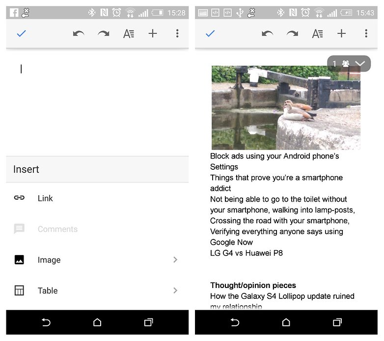Undo last action on right phone toolbar

[268, 33]
